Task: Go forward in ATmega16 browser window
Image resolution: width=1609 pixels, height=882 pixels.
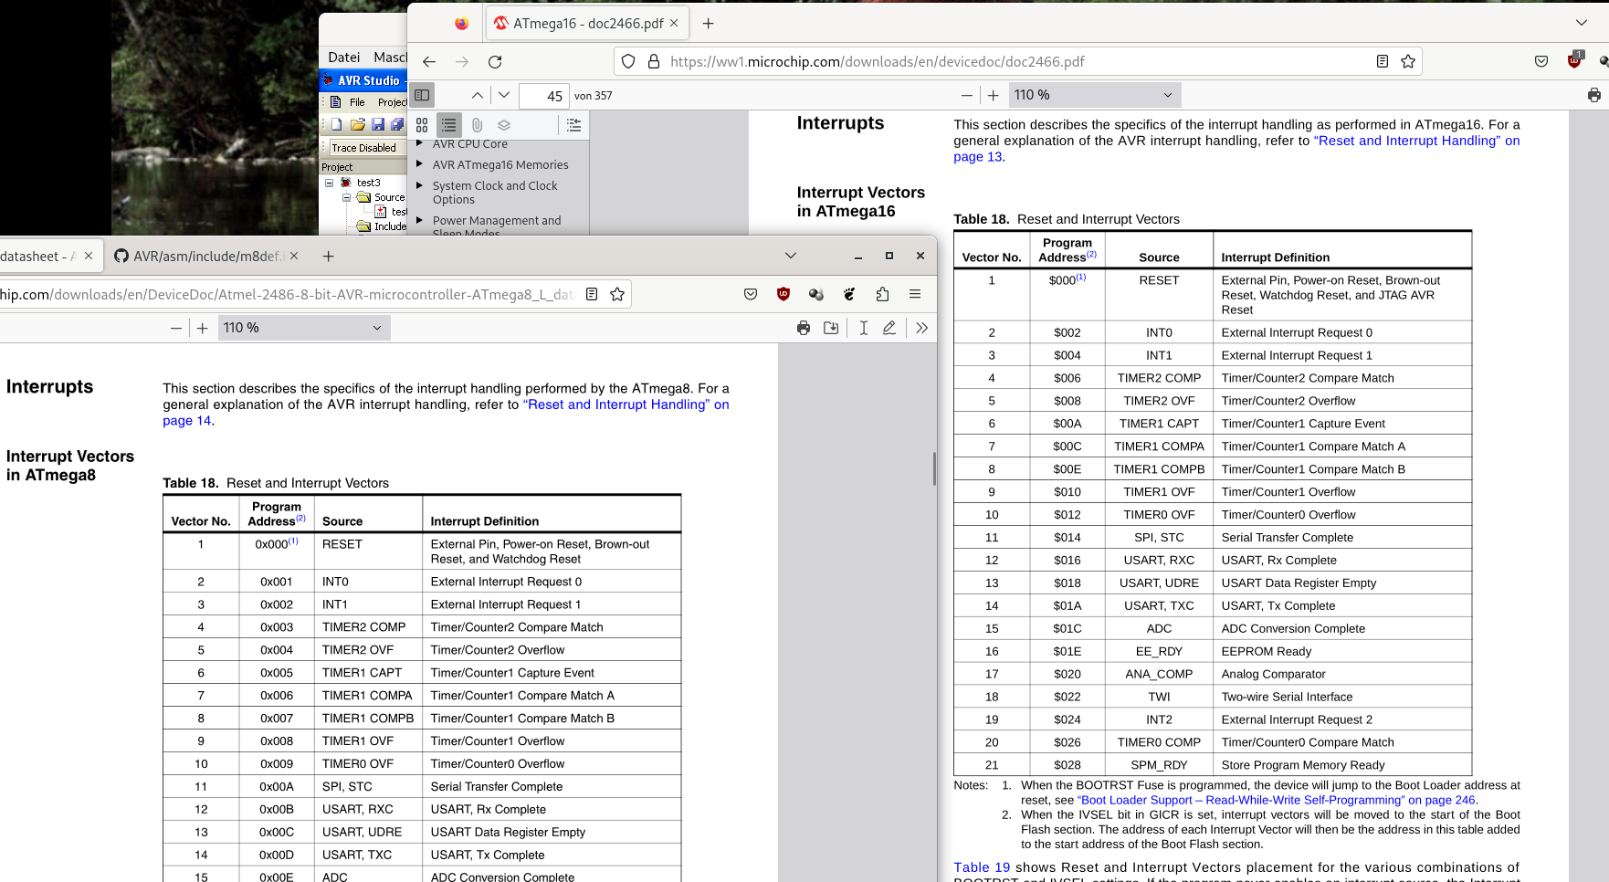Action: (462, 61)
